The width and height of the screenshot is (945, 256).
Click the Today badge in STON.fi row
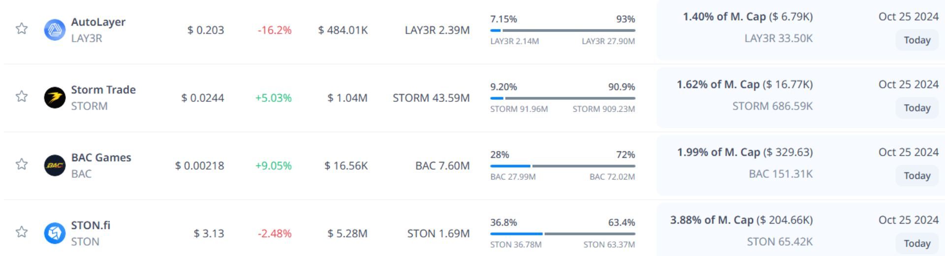[x=916, y=244]
